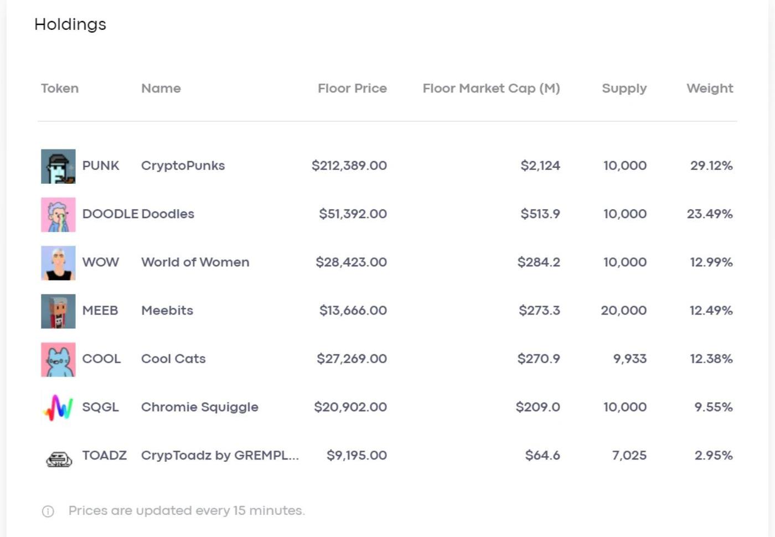Click the info icon beside price update note
The image size is (775, 537).
coord(48,511)
